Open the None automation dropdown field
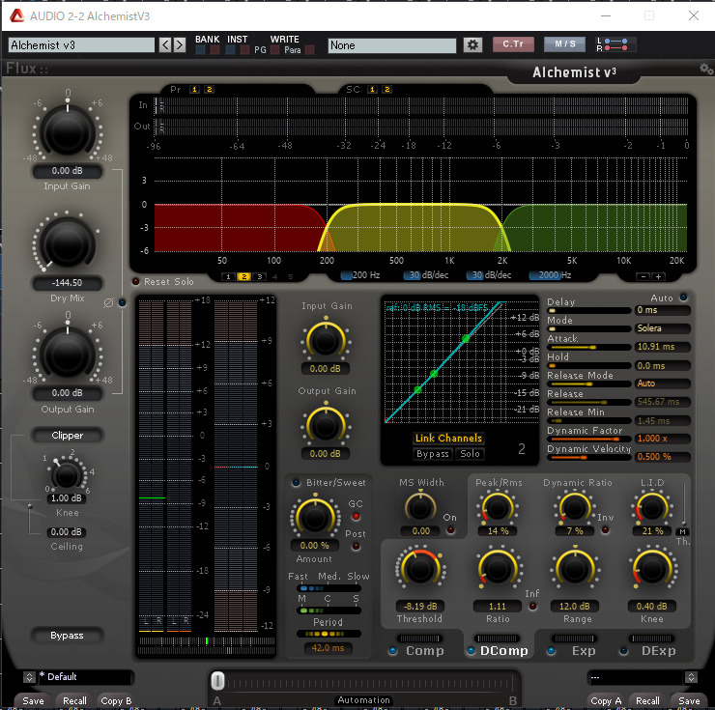Viewport: 715px width, 710px height. (x=391, y=45)
